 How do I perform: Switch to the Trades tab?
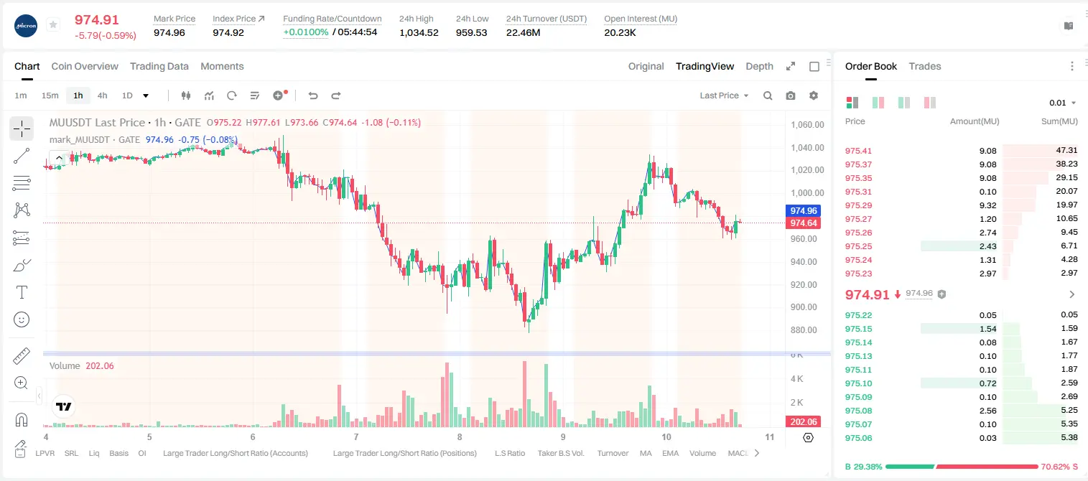[x=925, y=66]
